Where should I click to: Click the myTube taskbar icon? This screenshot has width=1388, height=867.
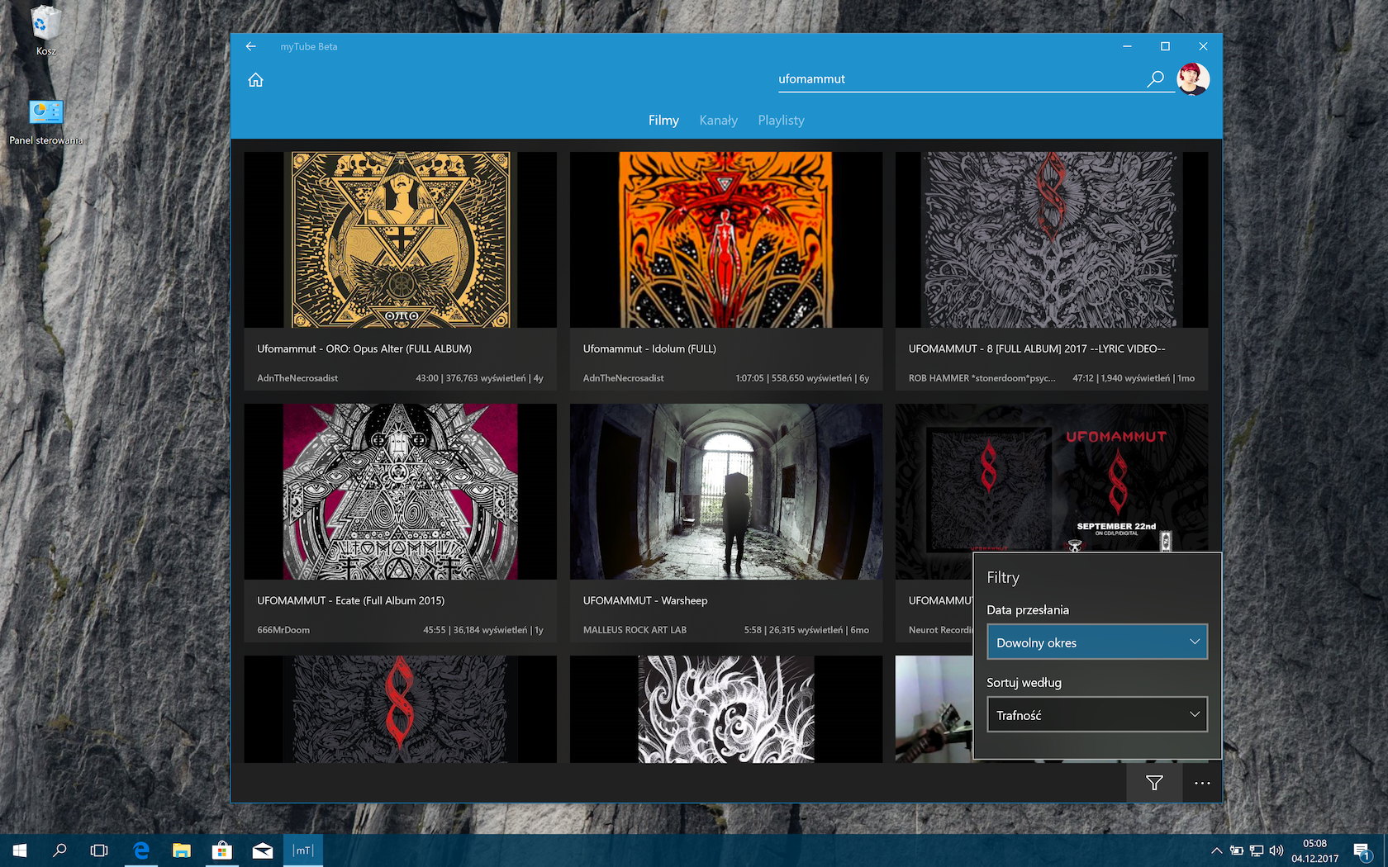(x=303, y=850)
